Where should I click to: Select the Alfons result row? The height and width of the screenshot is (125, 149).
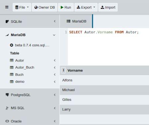[x=104, y=80]
